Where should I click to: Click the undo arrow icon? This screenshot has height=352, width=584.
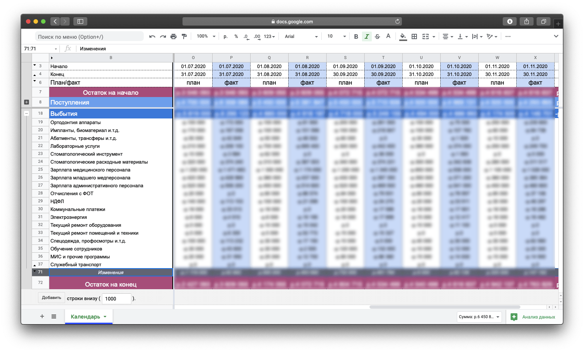(x=152, y=36)
